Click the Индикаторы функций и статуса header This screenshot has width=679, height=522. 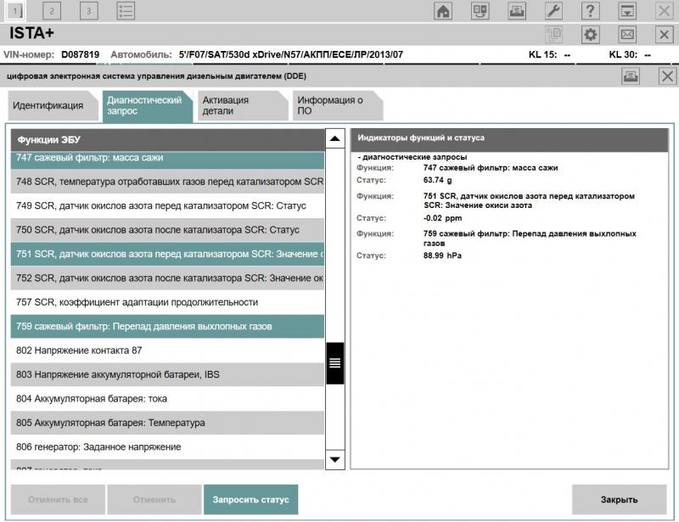click(x=509, y=139)
